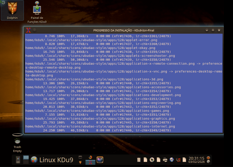This screenshot has width=233, height=167.
Task: Click the music volume tray icon
Action: pyautogui.click(x=178, y=160)
